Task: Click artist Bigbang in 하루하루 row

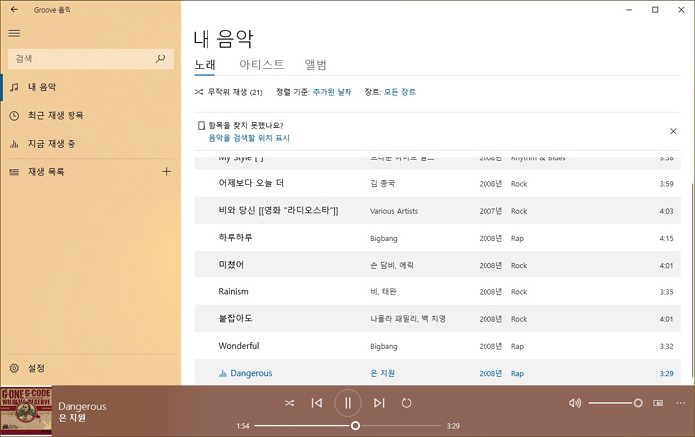Action: coord(384,238)
